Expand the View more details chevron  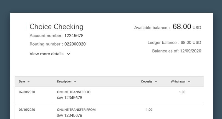click(x=69, y=54)
